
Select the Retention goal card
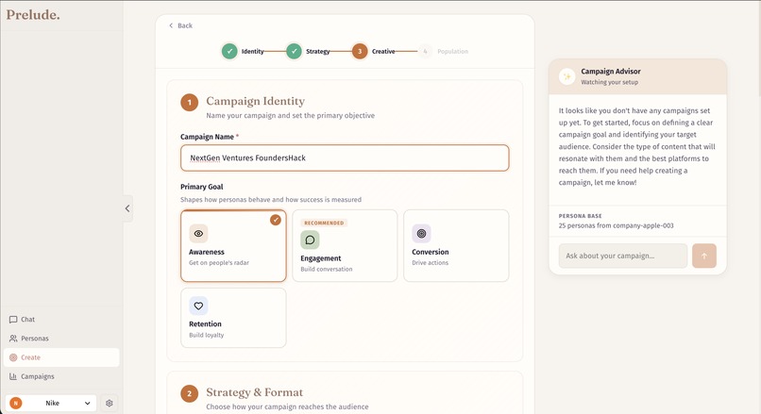233,318
